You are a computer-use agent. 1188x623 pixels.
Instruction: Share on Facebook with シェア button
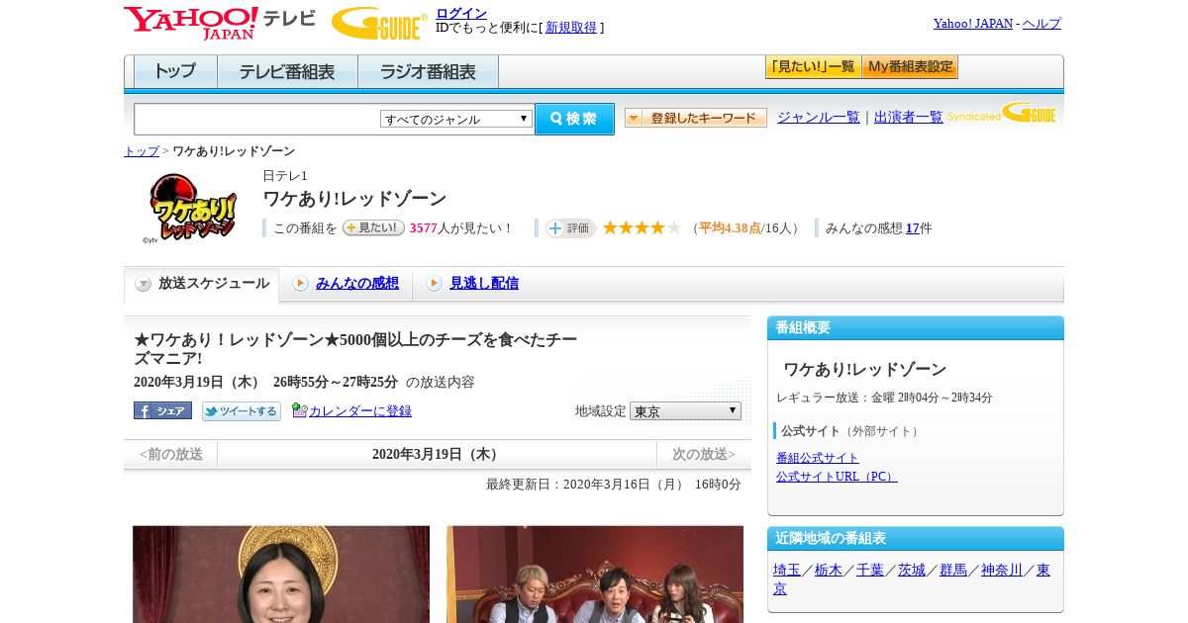[x=162, y=410]
